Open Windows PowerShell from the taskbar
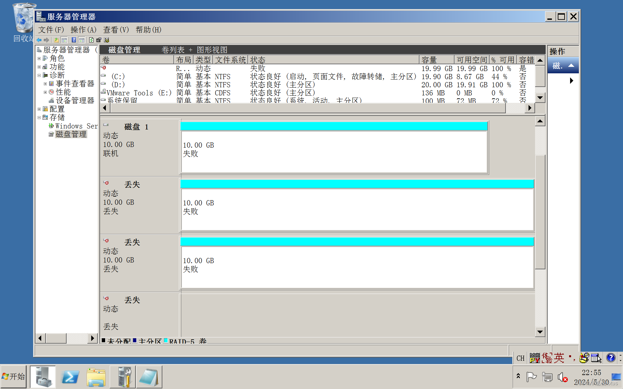Viewport: 623px width, 389px height. tap(70, 376)
